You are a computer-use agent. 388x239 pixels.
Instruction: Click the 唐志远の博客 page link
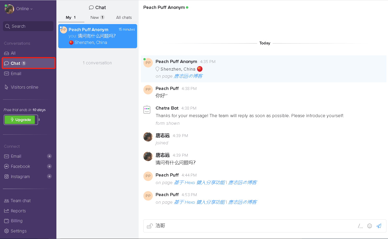click(x=188, y=76)
